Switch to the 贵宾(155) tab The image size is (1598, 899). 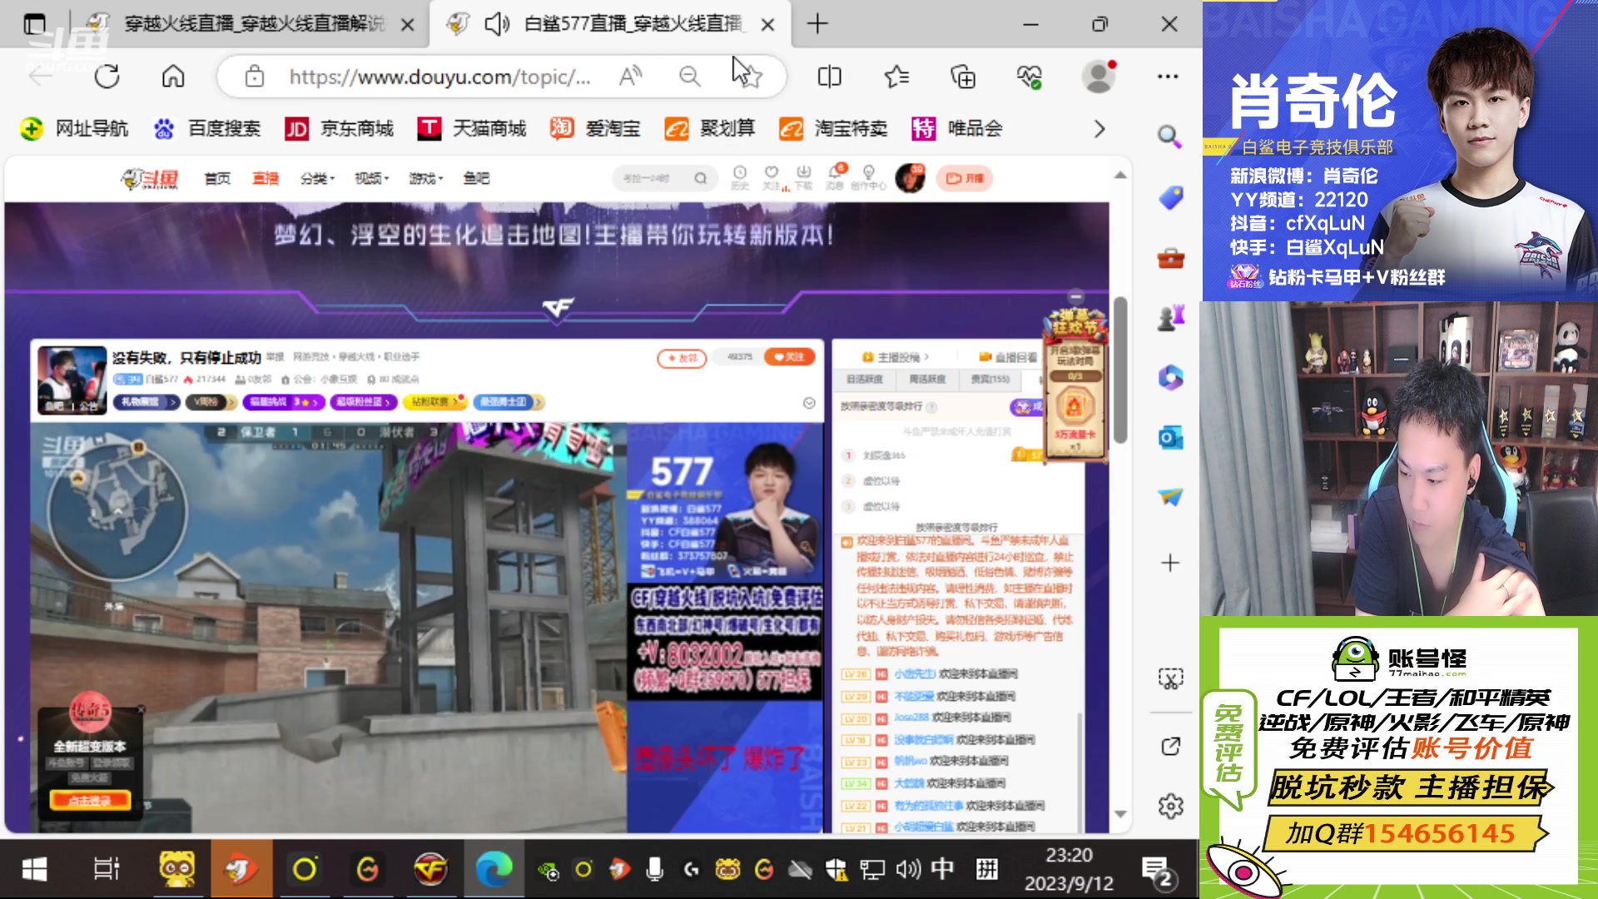990,379
